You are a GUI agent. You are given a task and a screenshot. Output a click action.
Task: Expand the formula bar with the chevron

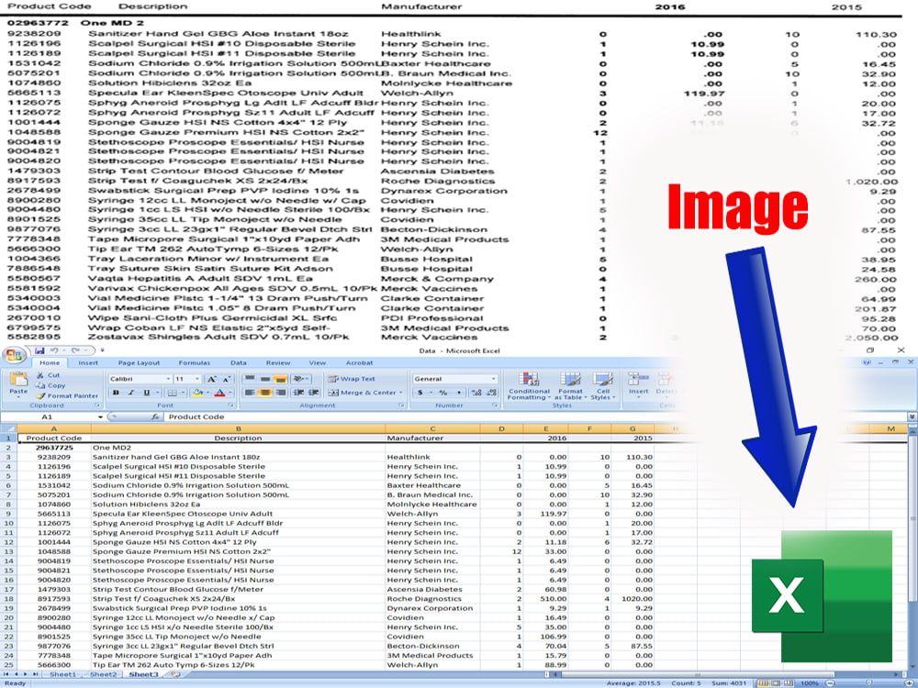[912, 416]
